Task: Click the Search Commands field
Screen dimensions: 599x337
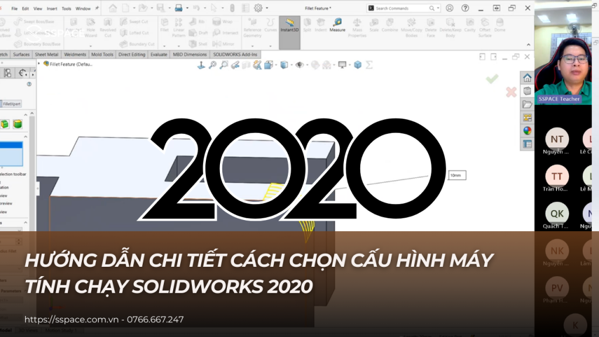Action: click(x=404, y=8)
